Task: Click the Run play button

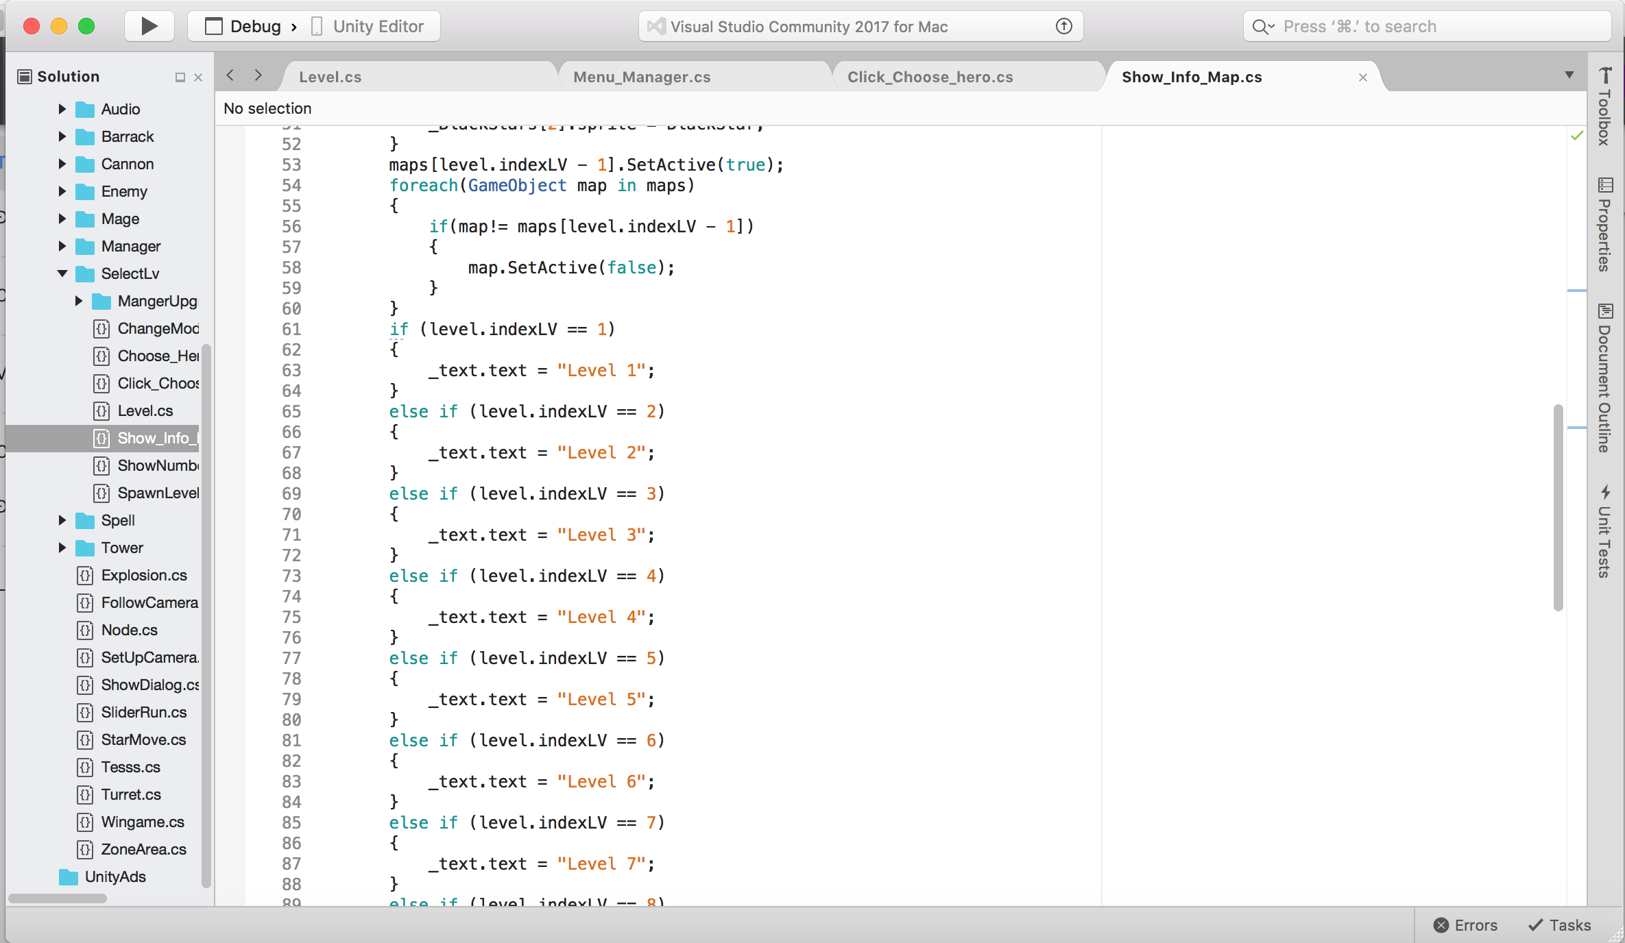Action: (149, 26)
